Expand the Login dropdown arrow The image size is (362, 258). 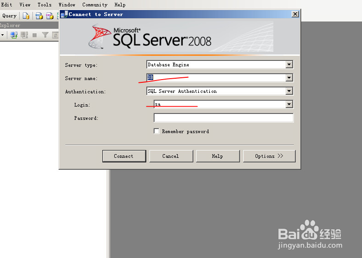(x=289, y=104)
